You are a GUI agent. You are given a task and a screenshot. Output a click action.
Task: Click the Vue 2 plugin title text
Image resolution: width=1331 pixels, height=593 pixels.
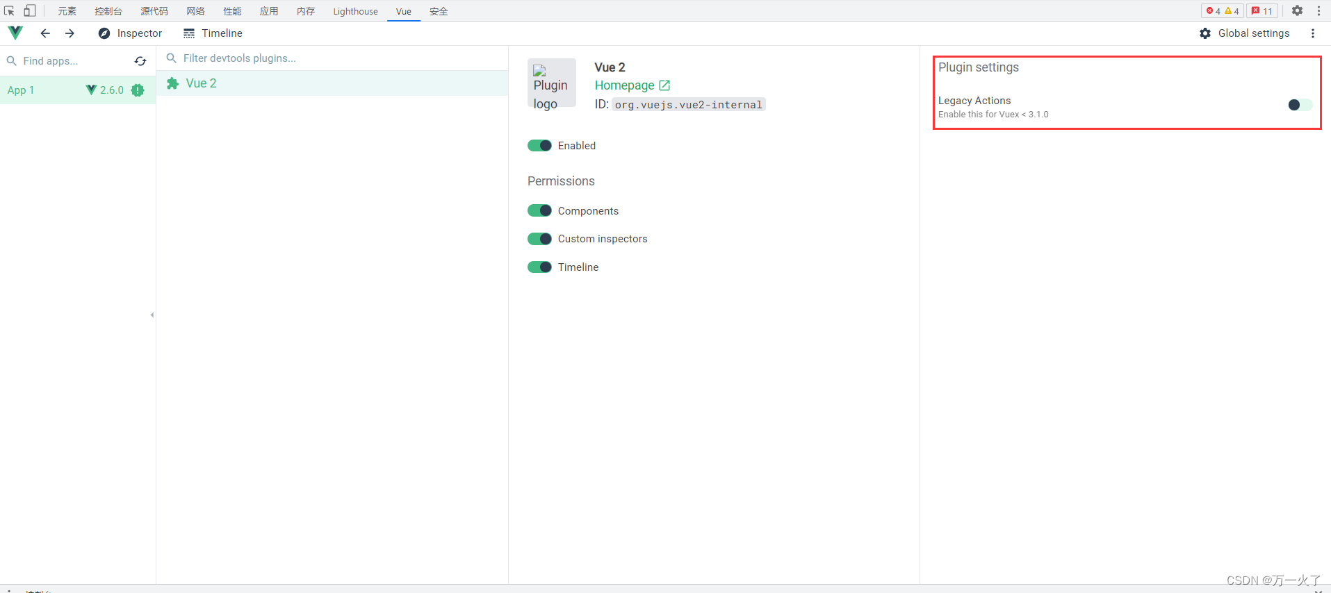click(610, 67)
